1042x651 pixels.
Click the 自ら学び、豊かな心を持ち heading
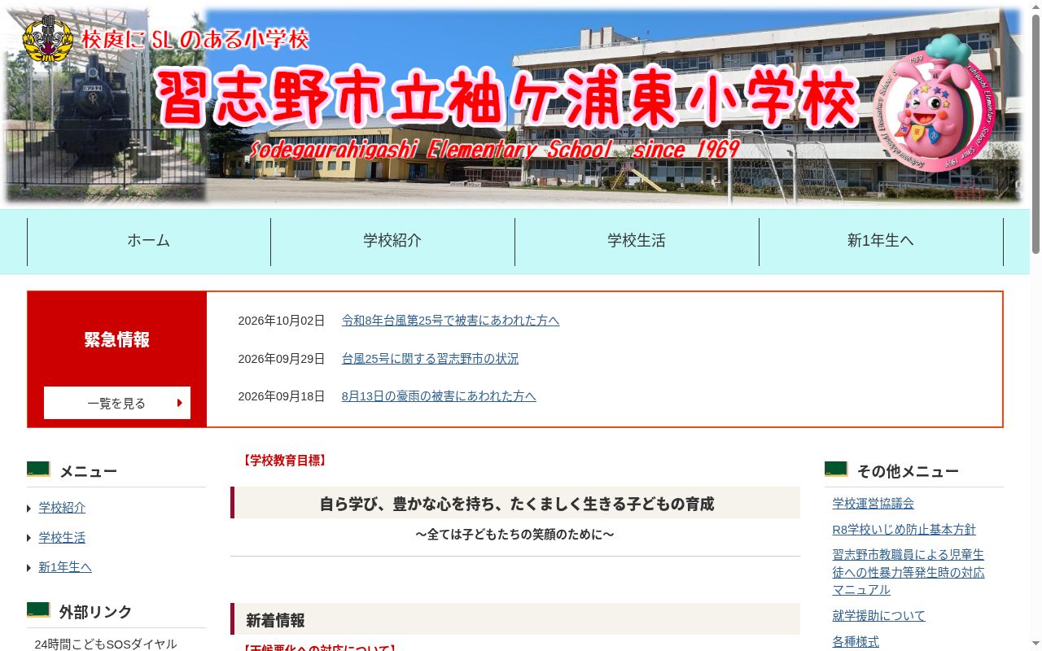516,504
